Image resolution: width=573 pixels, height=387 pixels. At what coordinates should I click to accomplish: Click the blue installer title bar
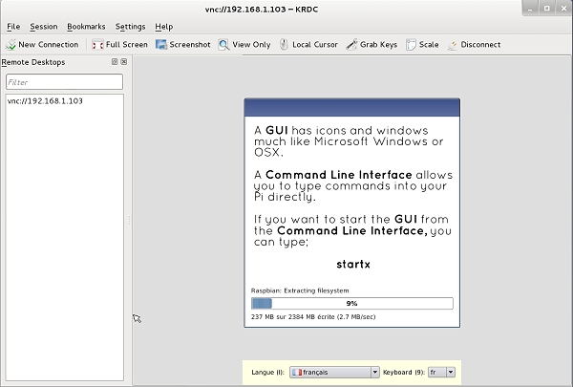tap(351, 108)
